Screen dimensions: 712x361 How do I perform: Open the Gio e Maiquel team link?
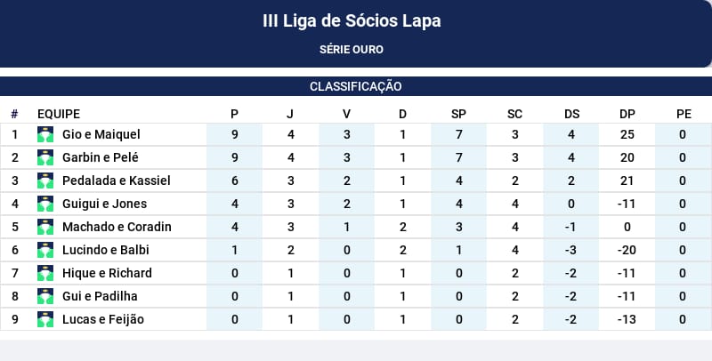101,134
